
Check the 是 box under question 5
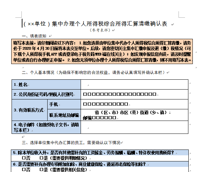pyautogui.click(x=41, y=158)
